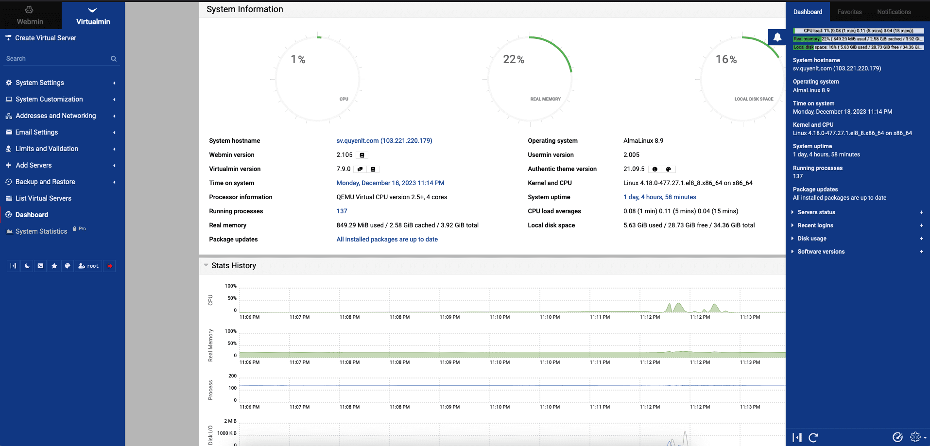
Task: Expand the System Settings menu
Action: point(40,83)
